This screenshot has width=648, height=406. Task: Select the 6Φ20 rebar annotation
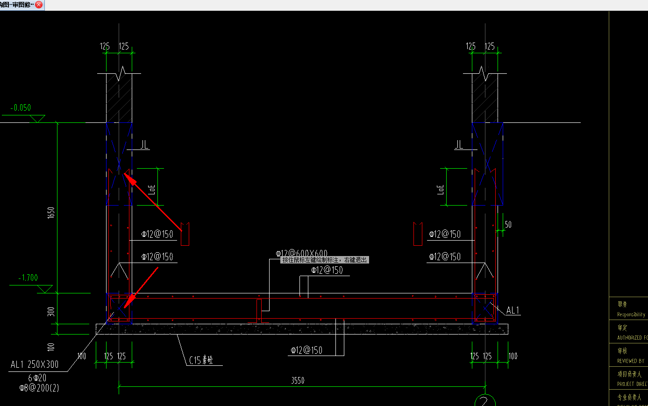(x=37, y=378)
